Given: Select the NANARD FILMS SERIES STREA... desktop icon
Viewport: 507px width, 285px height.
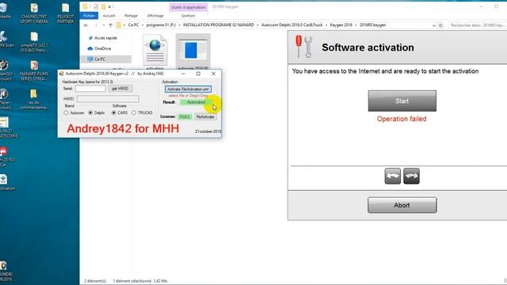Looking at the screenshot, I should pyautogui.click(x=34, y=70).
